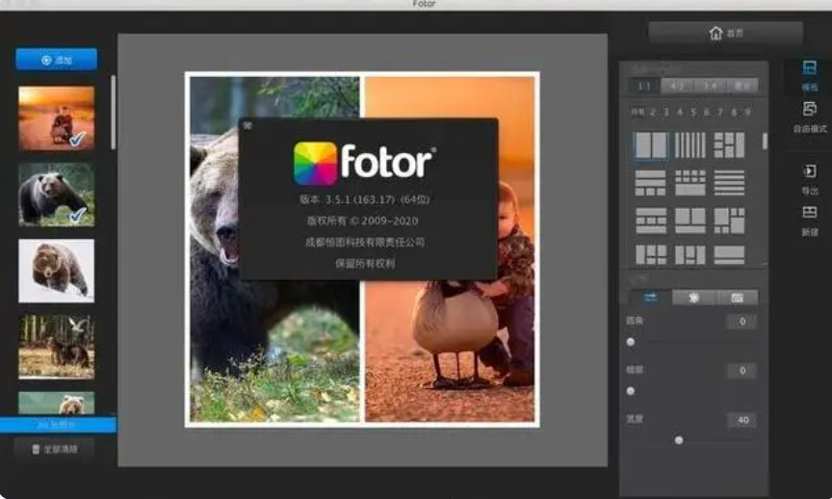832x499 pixels.
Task: Choose bottom-left partially visible mosaic template
Action: tap(651, 255)
